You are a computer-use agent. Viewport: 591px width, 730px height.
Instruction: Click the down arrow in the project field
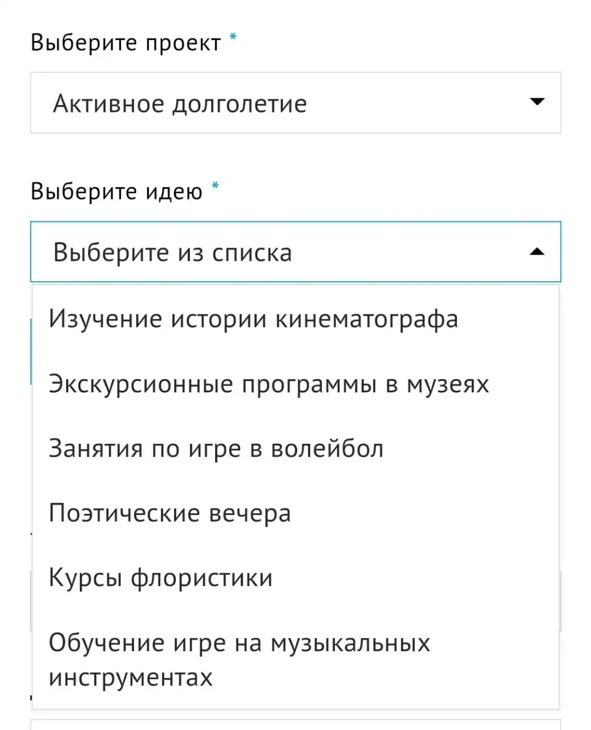(x=537, y=102)
